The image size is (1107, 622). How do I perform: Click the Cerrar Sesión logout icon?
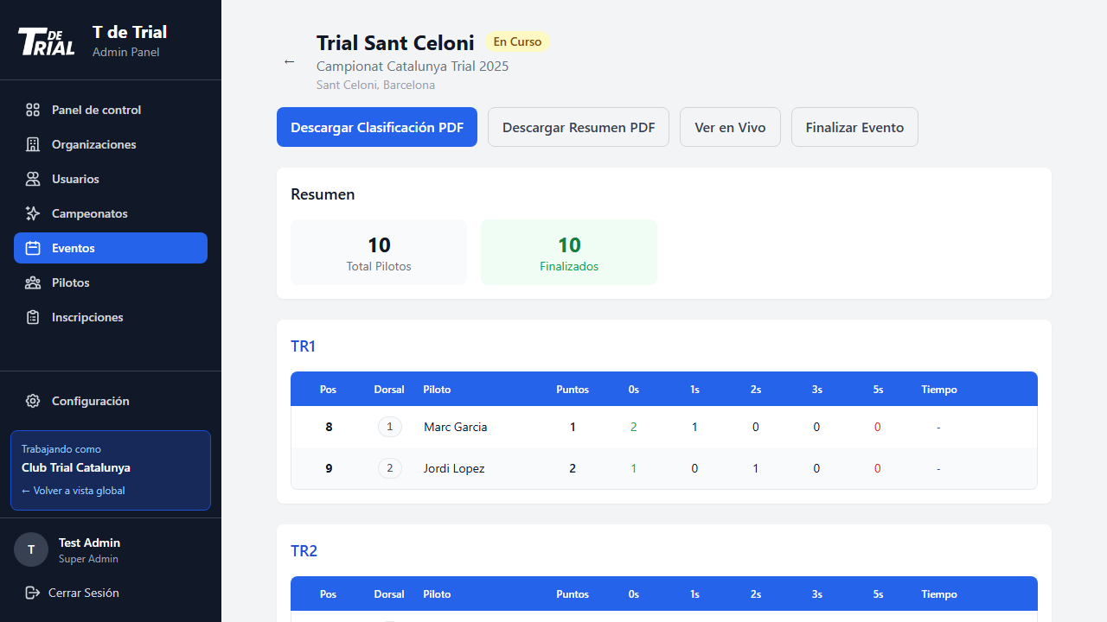pos(33,593)
